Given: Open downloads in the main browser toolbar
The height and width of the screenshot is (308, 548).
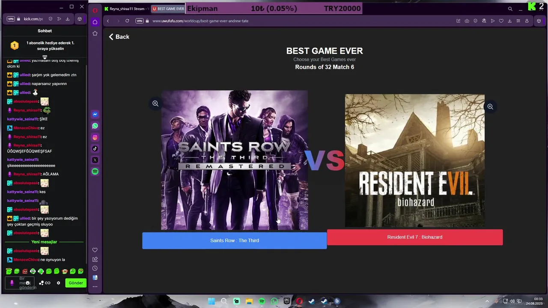Looking at the screenshot, I should (509, 21).
